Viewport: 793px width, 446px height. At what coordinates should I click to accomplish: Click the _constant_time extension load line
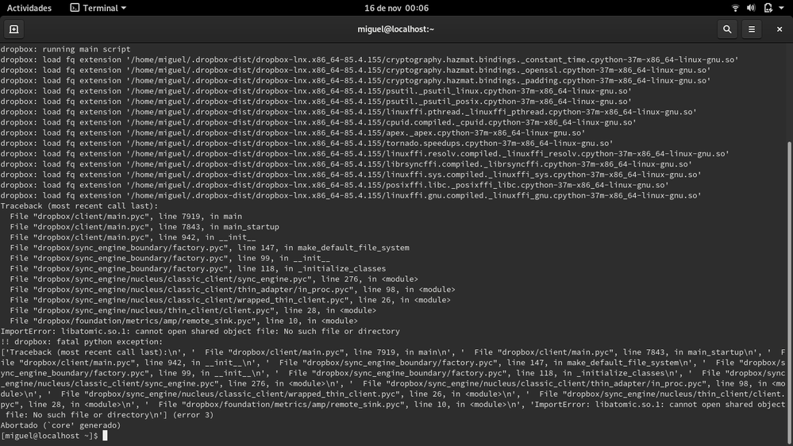(x=369, y=60)
